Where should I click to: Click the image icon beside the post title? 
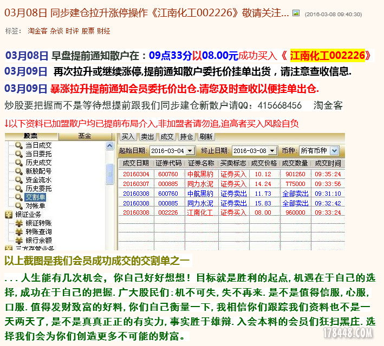click(x=296, y=13)
